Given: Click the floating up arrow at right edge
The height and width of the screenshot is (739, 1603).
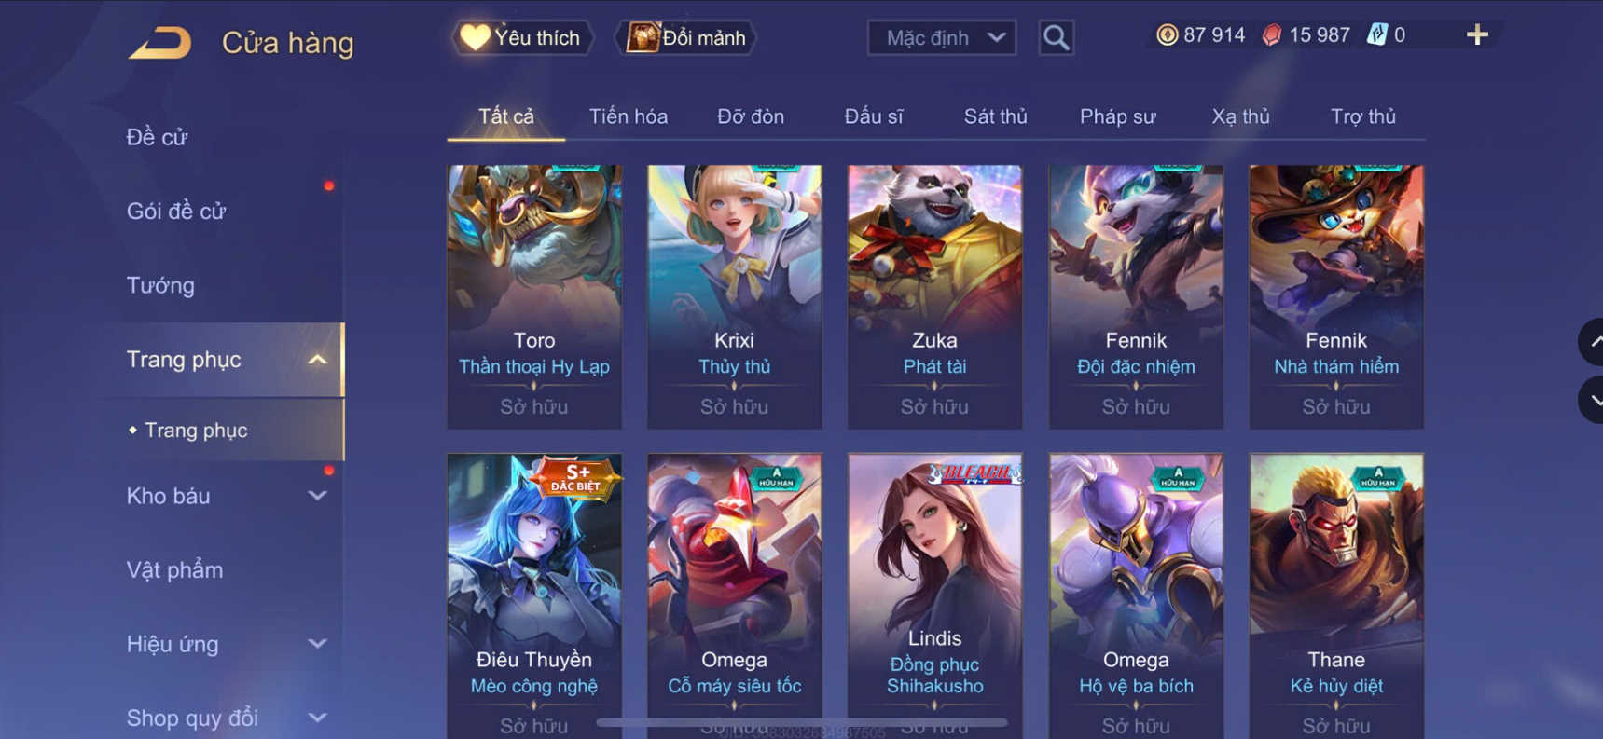Looking at the screenshot, I should point(1591,342).
